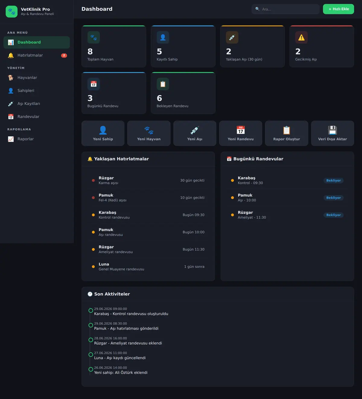
Task: Click the VetKlinik Pro paw logo
Action: tap(11, 12)
